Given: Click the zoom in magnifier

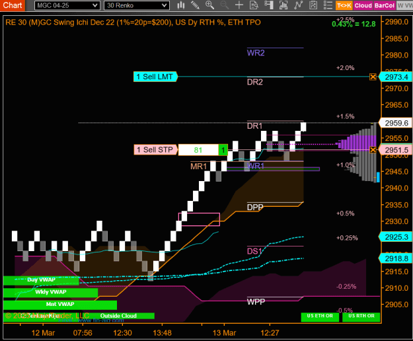Looking at the screenshot, I should coord(209,5).
